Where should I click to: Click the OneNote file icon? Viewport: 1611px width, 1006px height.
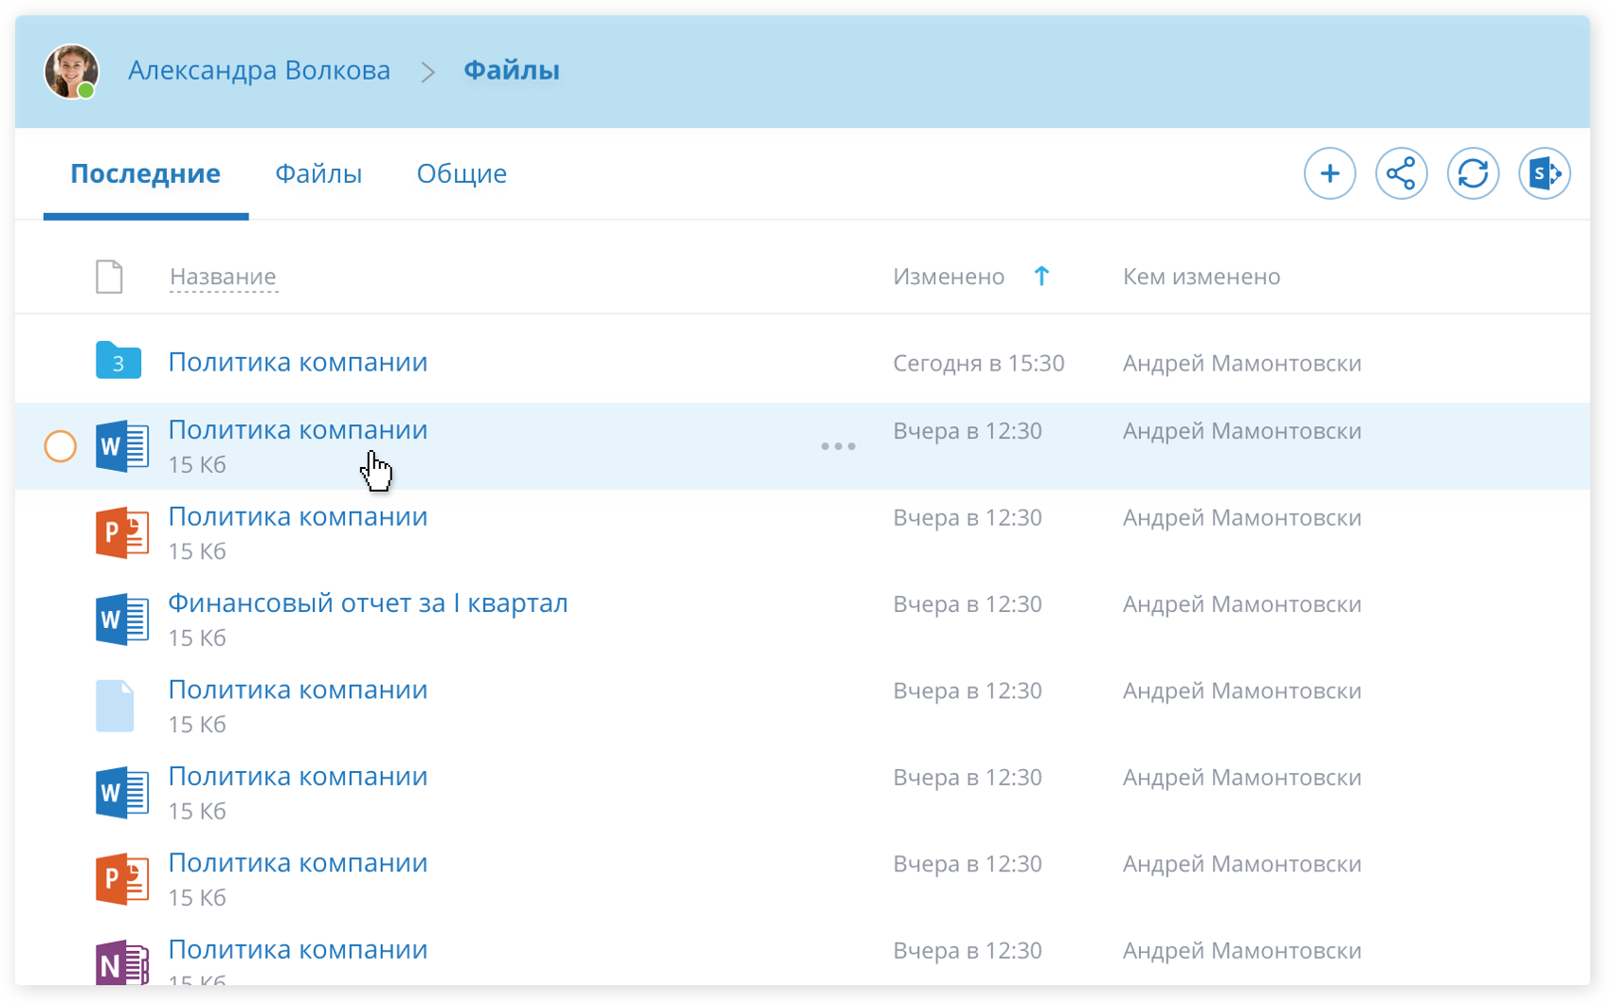tap(121, 962)
